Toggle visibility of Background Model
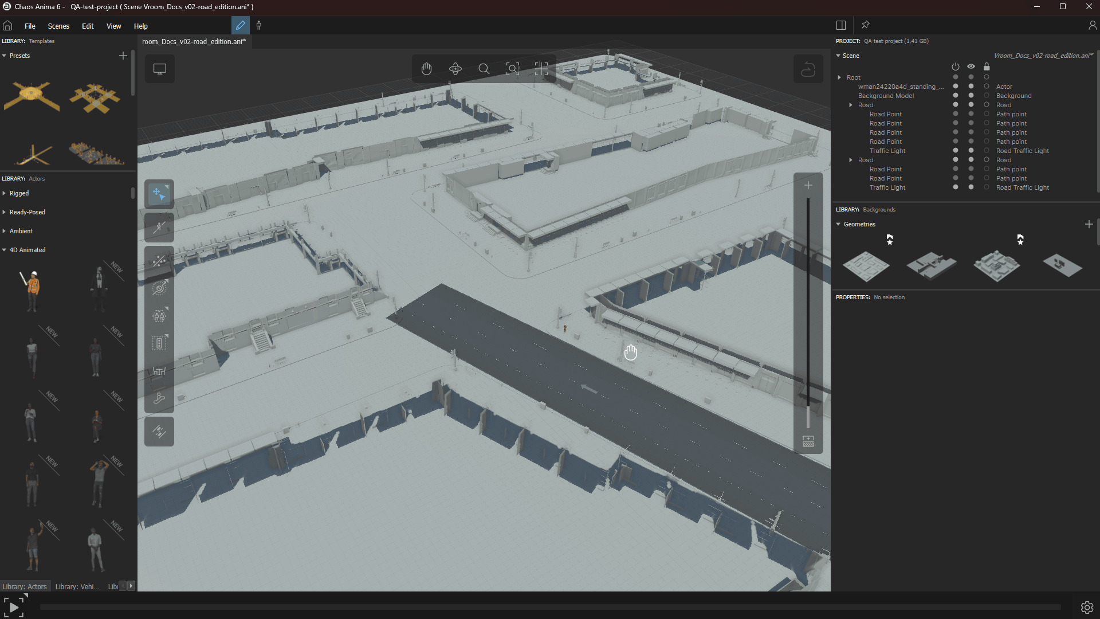The image size is (1100, 619). pyautogui.click(x=971, y=96)
